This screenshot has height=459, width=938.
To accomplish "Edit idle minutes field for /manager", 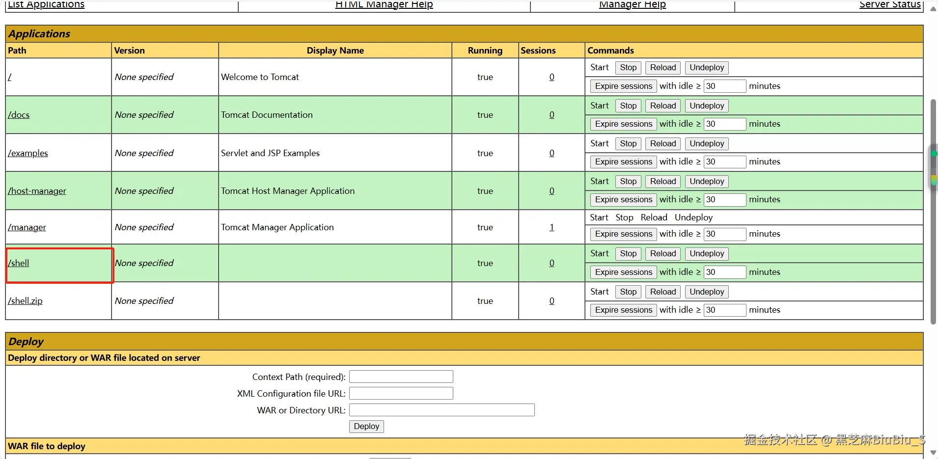I will pyautogui.click(x=725, y=234).
